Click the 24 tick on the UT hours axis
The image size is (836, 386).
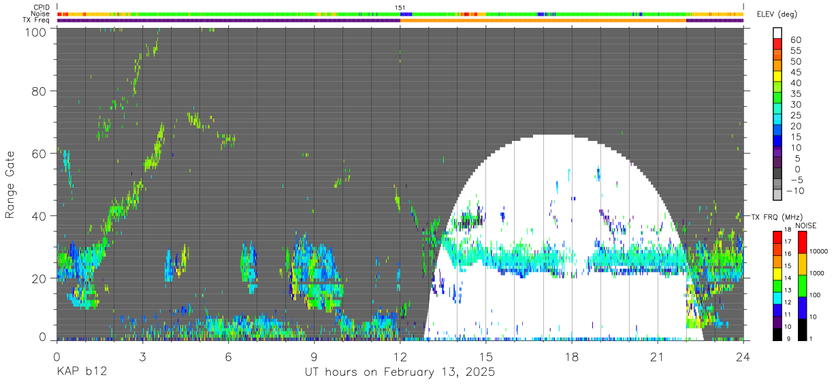(743, 356)
